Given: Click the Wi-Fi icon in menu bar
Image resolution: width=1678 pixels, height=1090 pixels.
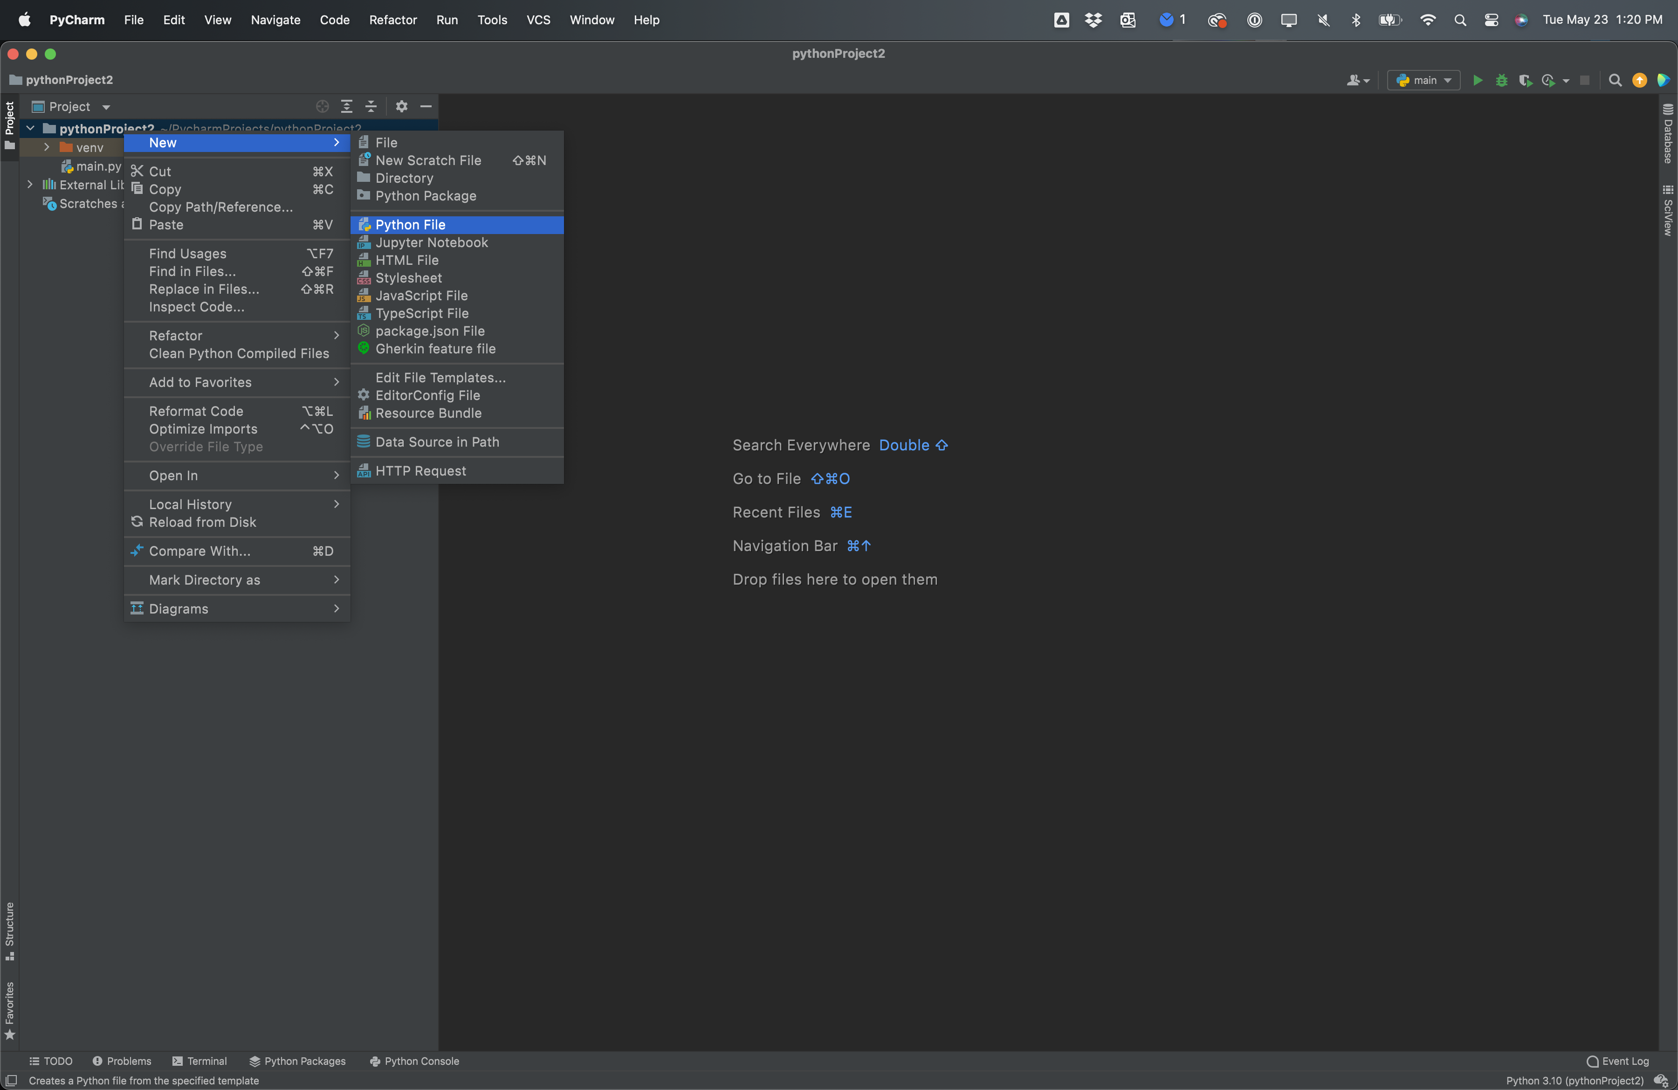Looking at the screenshot, I should coord(1428,20).
